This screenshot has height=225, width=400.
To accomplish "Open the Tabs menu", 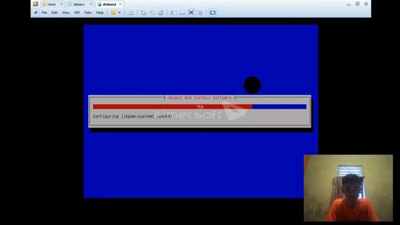I will pos(87,12).
